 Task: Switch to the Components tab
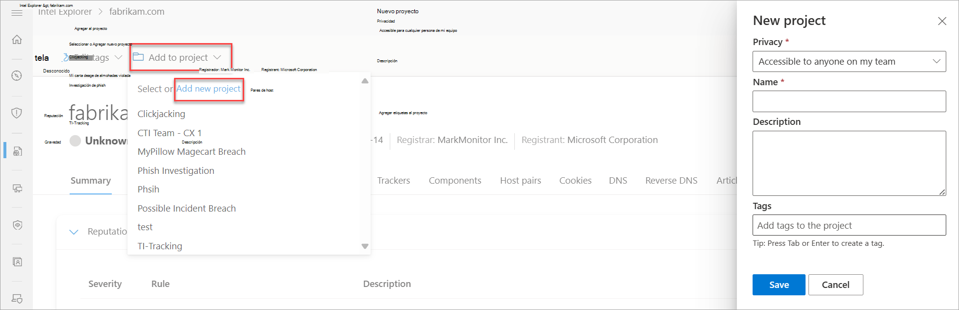455,181
